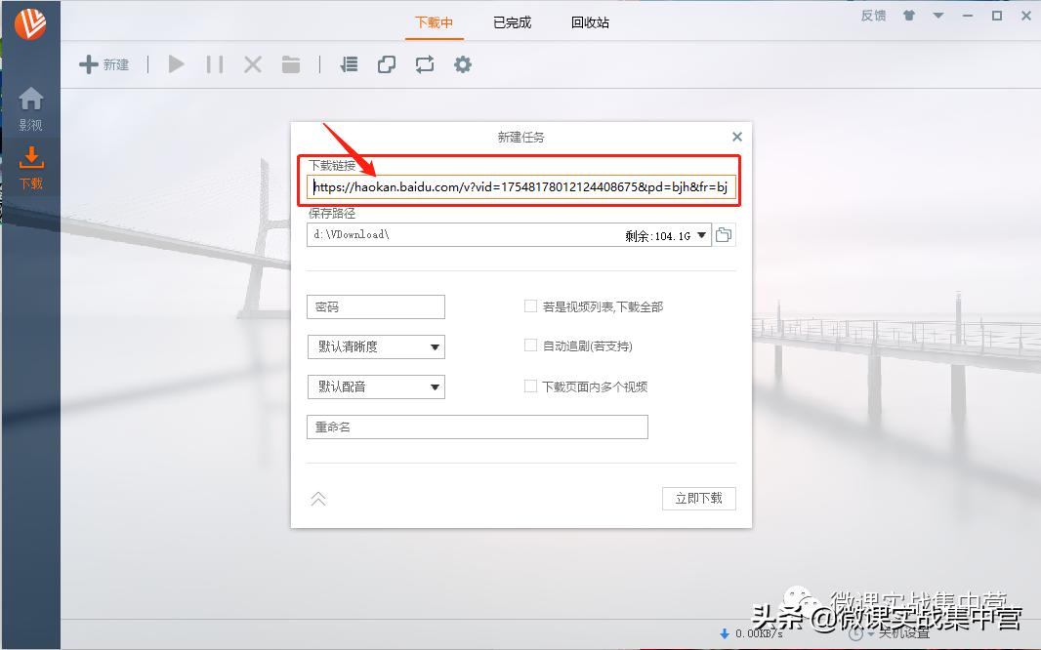Image resolution: width=1041 pixels, height=650 pixels.
Task: Click the task list sorting icon
Action: 349,63
